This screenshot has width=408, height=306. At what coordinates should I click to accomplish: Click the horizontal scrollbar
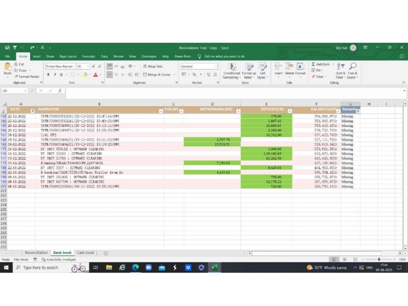(x=317, y=253)
